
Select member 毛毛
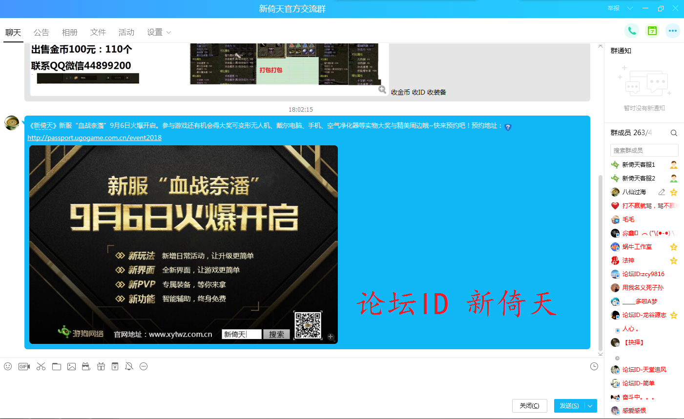[x=644, y=219]
